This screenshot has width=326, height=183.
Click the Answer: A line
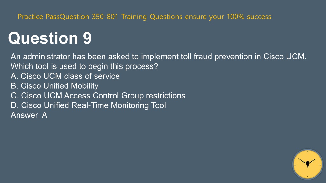[29, 115]
